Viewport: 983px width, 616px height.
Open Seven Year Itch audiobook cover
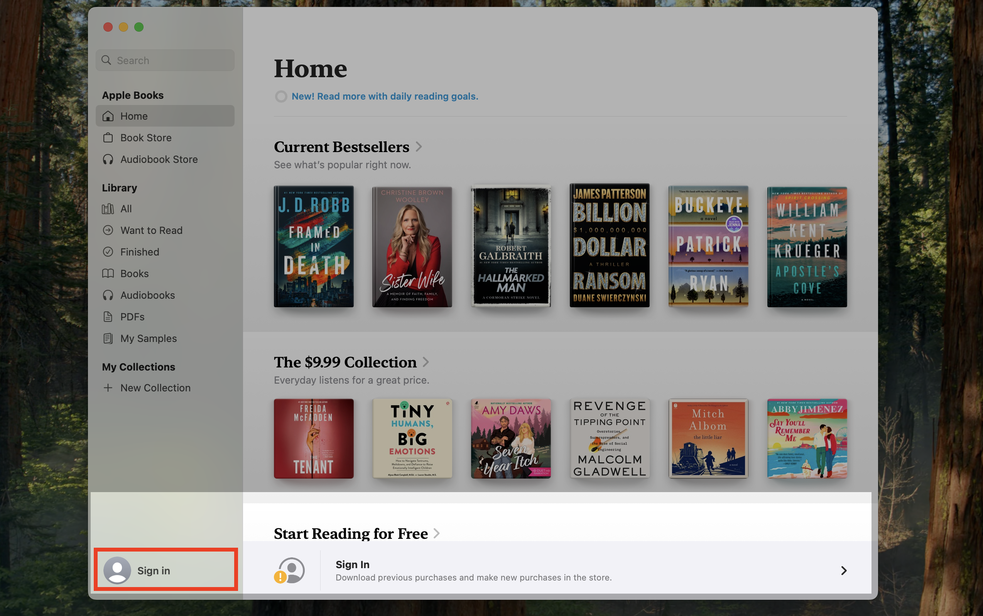click(511, 438)
